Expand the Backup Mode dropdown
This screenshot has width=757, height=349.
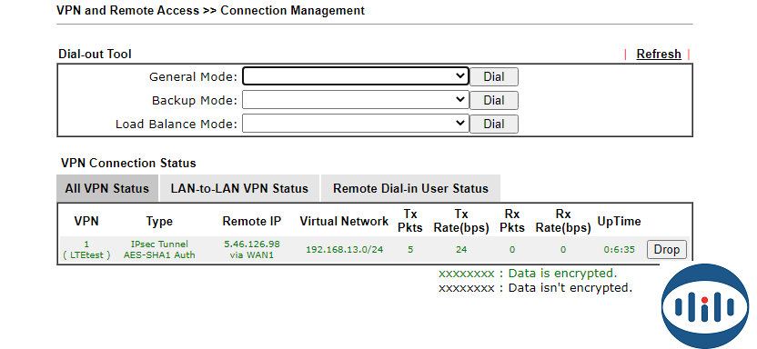pyautogui.click(x=356, y=100)
